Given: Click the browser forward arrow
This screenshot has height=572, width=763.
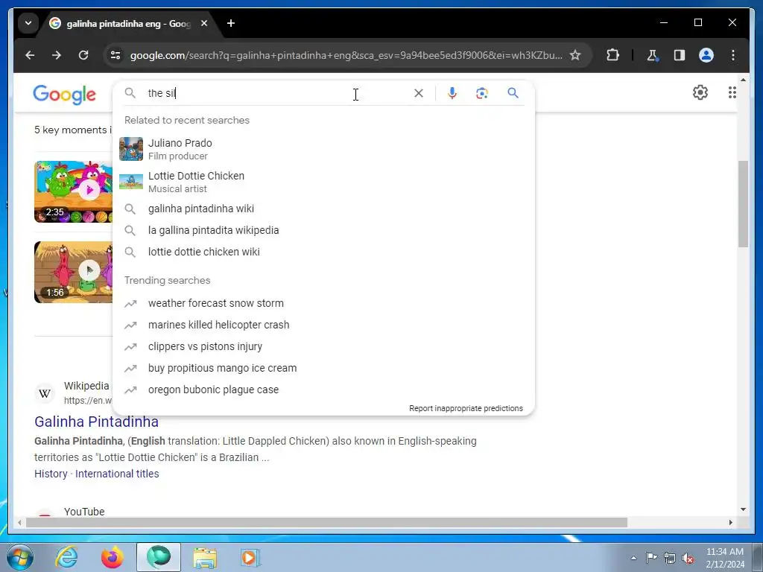Looking at the screenshot, I should (57, 55).
